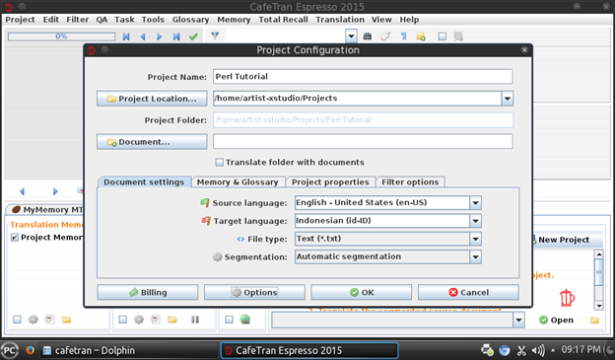Click the empty Document path field

click(363, 141)
